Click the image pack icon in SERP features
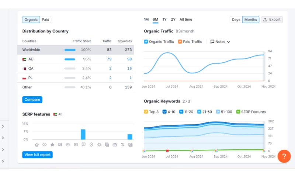This screenshot has width=295, height=177. 60,145
